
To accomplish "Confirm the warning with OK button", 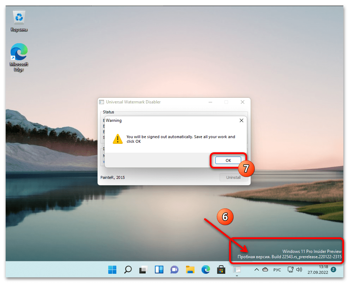I will [228, 160].
